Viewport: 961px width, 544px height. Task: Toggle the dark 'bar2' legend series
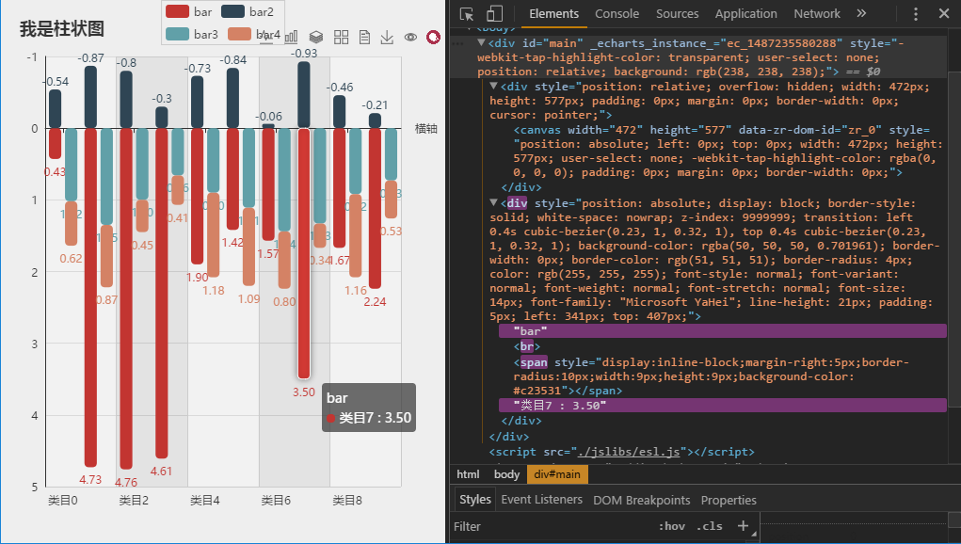coord(247,11)
